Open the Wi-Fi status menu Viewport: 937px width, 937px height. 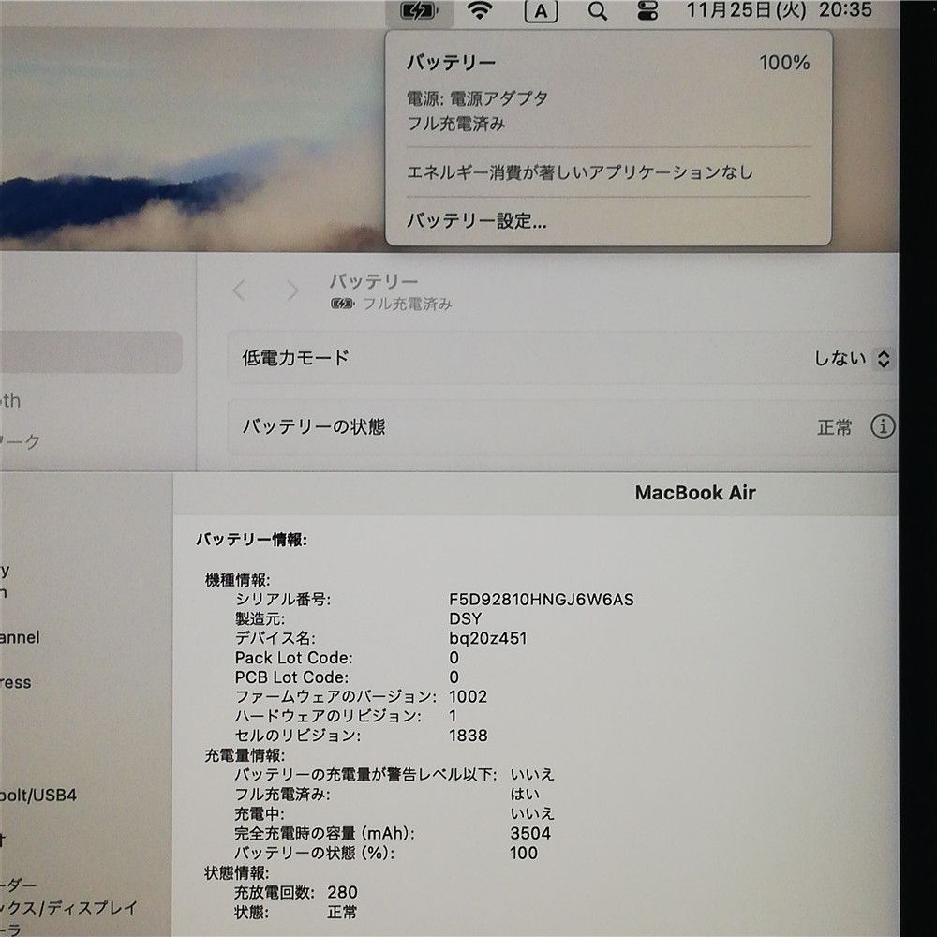point(481,11)
